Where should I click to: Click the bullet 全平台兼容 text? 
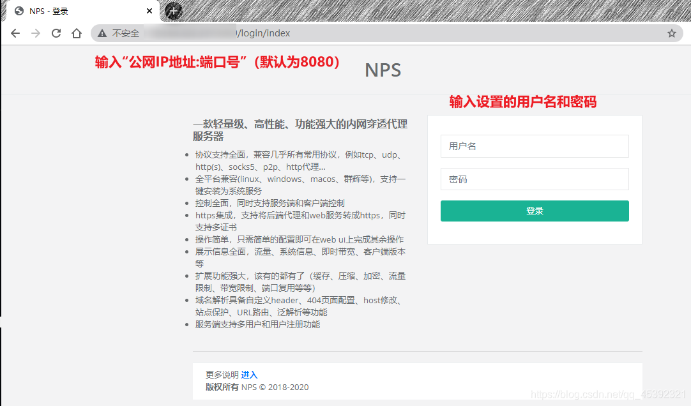click(300, 185)
